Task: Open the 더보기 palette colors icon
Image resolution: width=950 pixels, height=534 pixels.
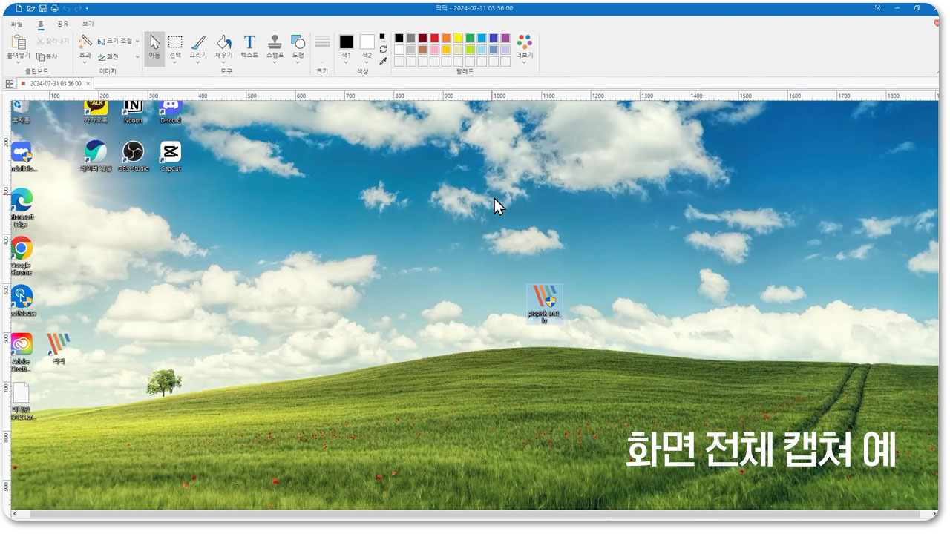Action: (x=525, y=42)
